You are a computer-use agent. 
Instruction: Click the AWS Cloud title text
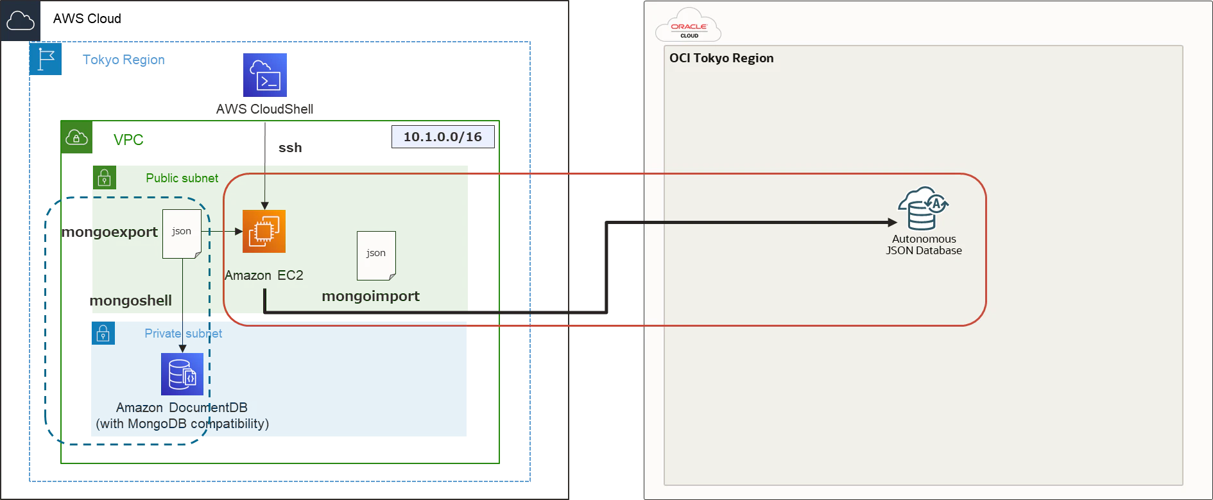click(x=87, y=19)
